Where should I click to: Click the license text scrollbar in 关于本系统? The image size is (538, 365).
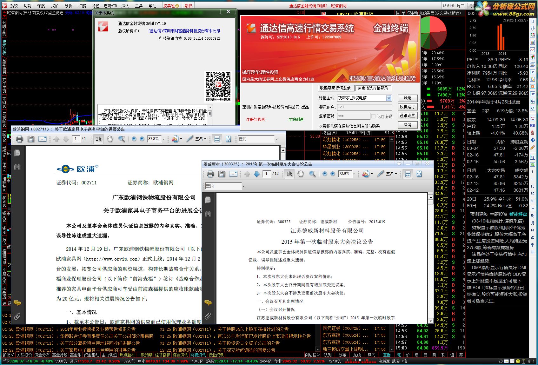click(210, 114)
